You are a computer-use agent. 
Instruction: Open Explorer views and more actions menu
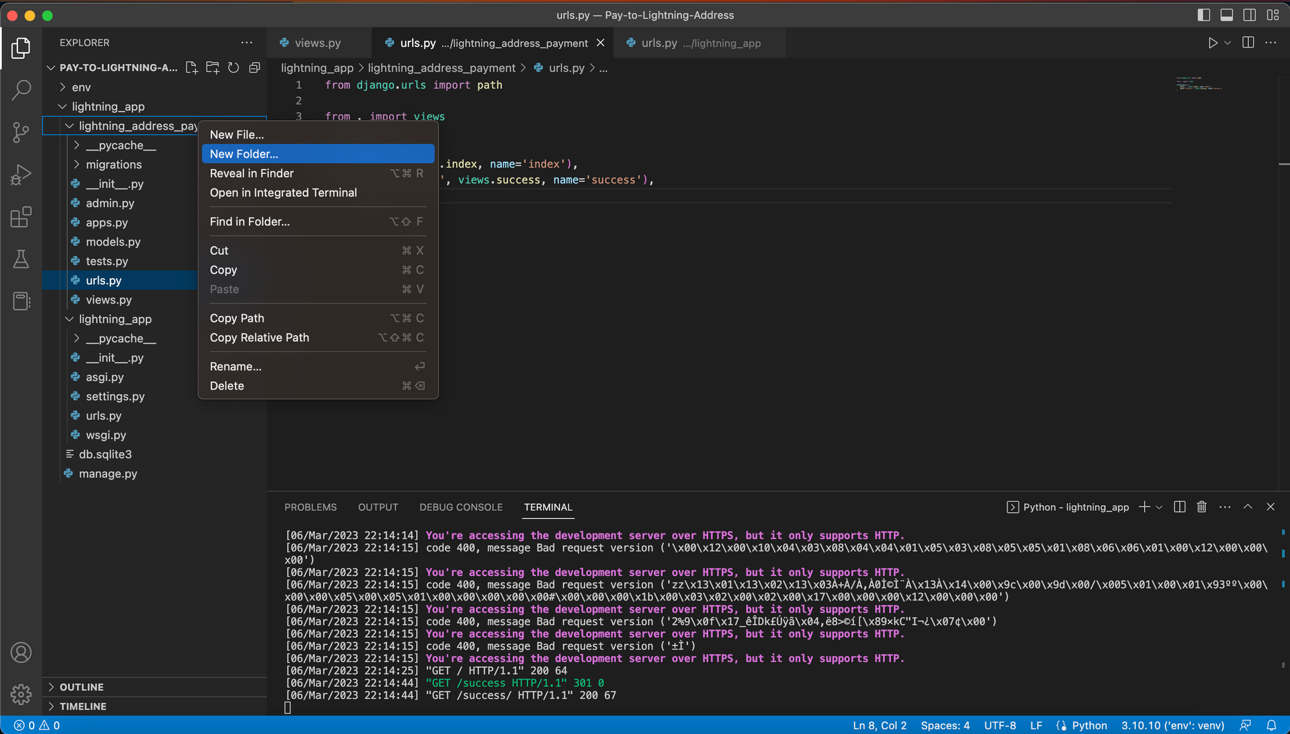pos(246,43)
